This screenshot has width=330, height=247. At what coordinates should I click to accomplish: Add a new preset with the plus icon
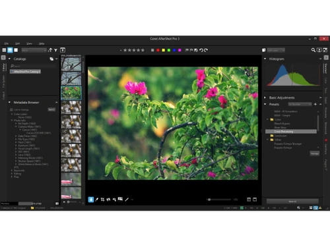click(x=315, y=104)
